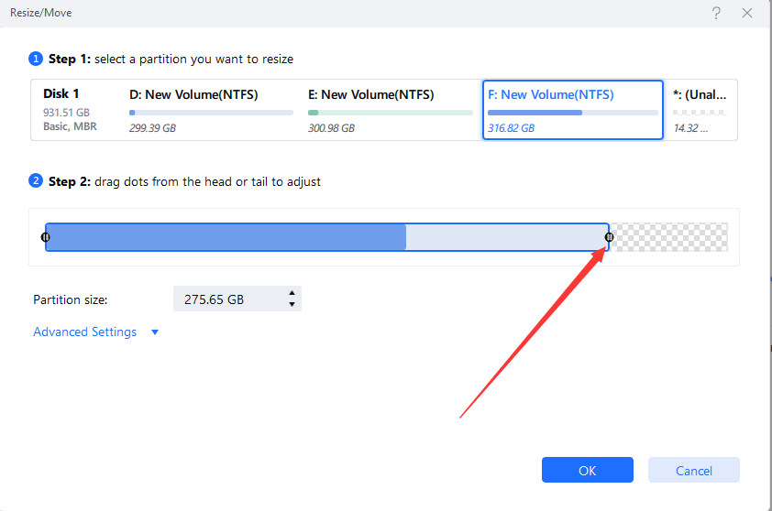Select the D: New Volume partition
The height and width of the screenshot is (511, 772).
(x=211, y=110)
